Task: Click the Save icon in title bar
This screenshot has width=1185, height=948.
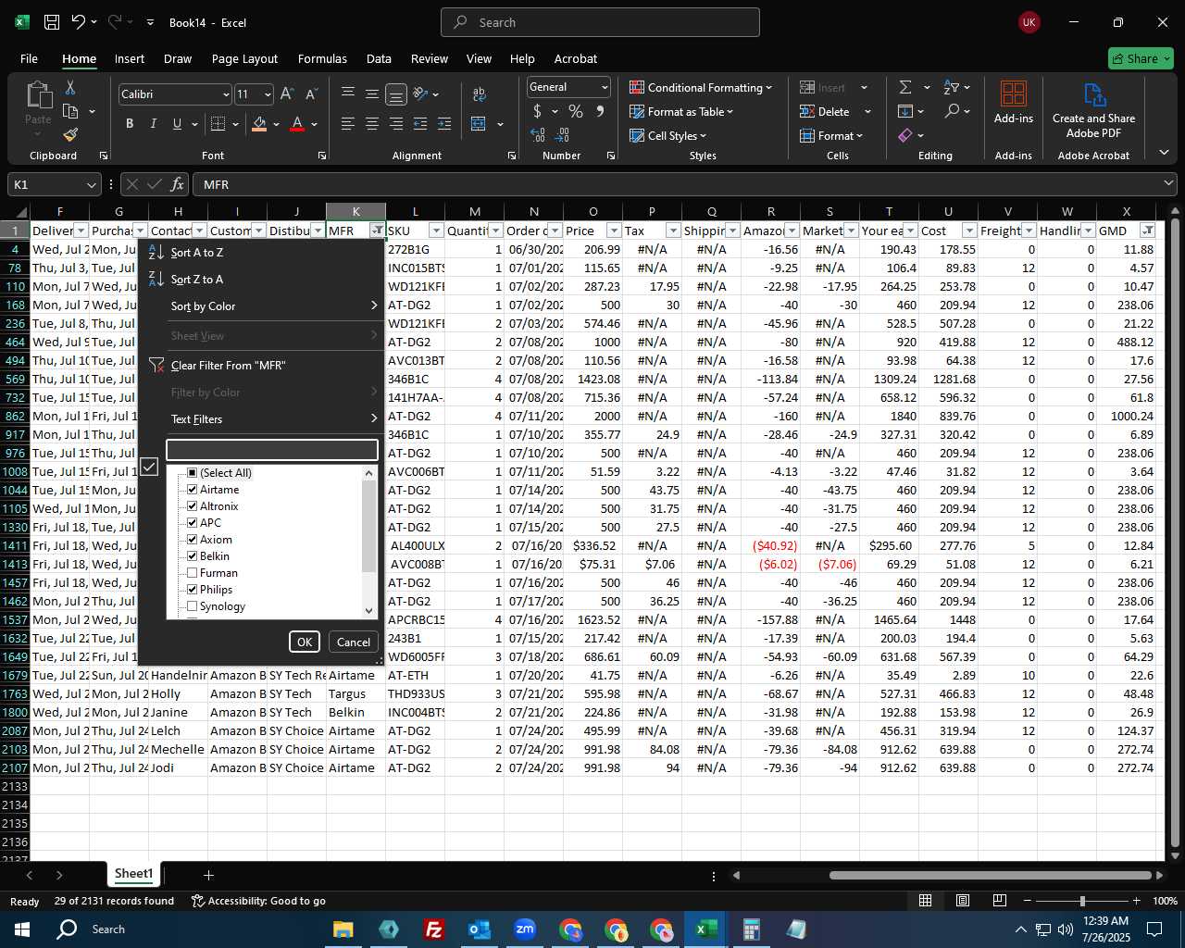Action: click(x=52, y=22)
